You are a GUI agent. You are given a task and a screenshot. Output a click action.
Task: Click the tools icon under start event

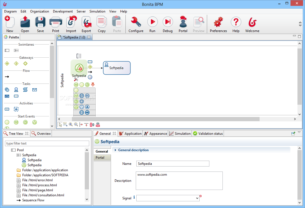76,79
